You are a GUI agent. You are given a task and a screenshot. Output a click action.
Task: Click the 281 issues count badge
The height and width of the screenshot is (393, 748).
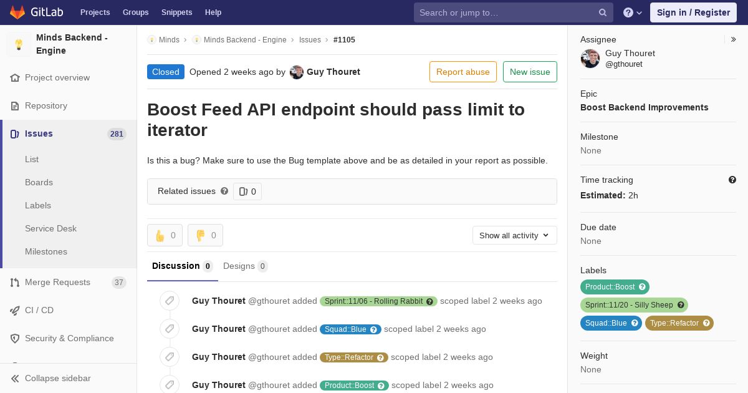(117, 134)
